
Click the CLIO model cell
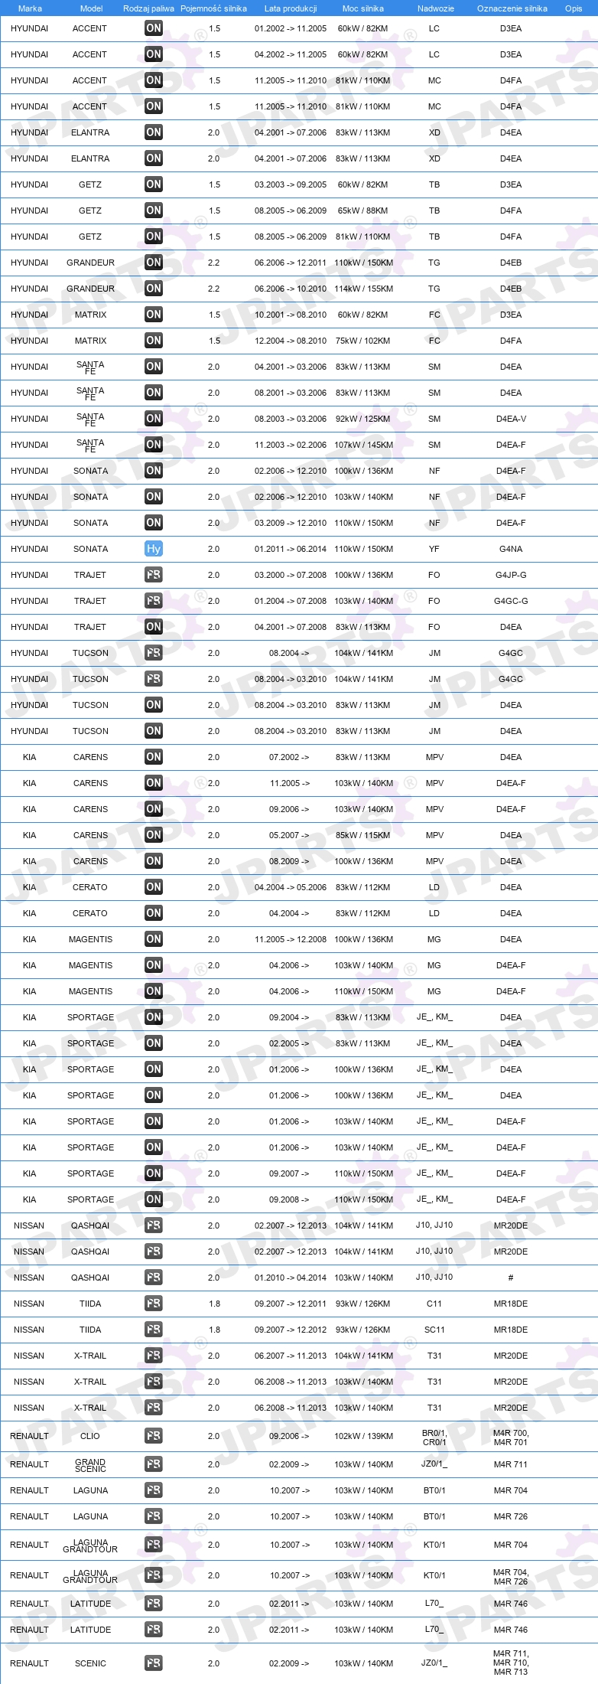[90, 1436]
